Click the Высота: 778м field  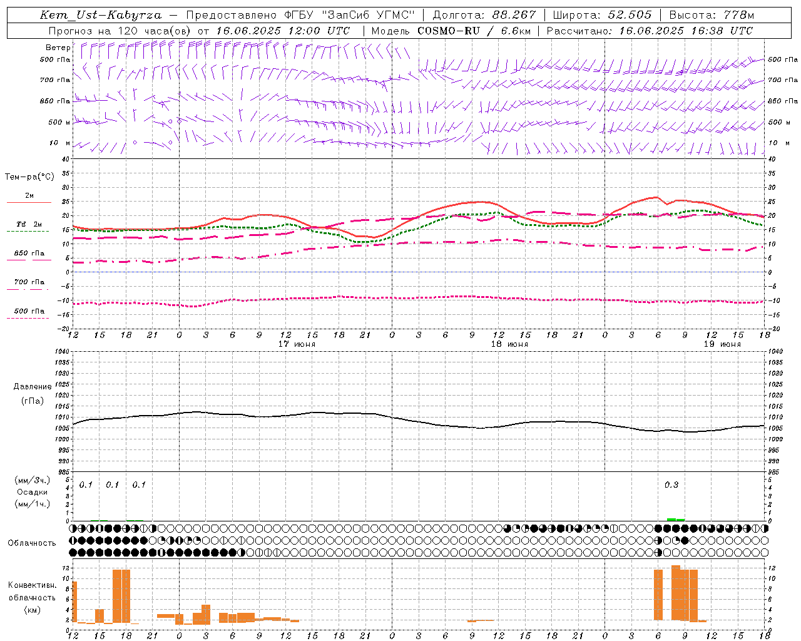click(712, 15)
